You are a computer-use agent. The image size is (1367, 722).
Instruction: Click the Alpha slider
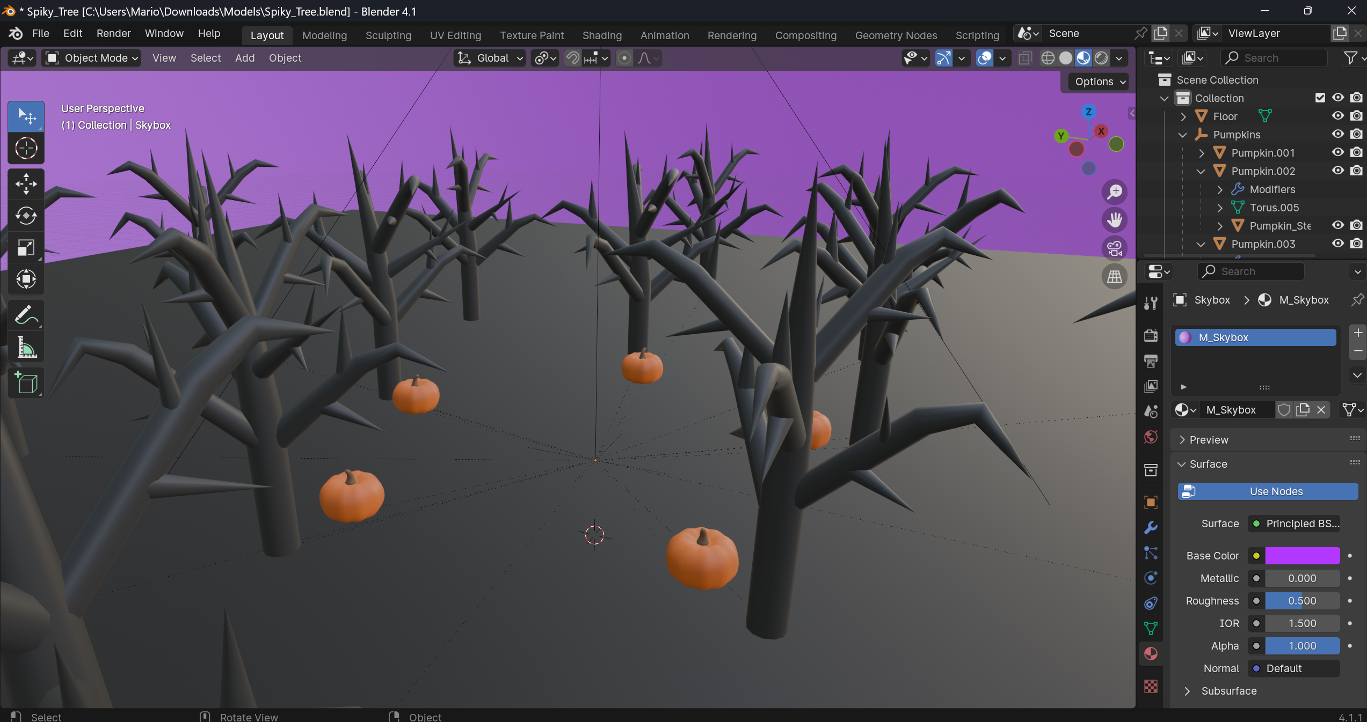(x=1303, y=646)
